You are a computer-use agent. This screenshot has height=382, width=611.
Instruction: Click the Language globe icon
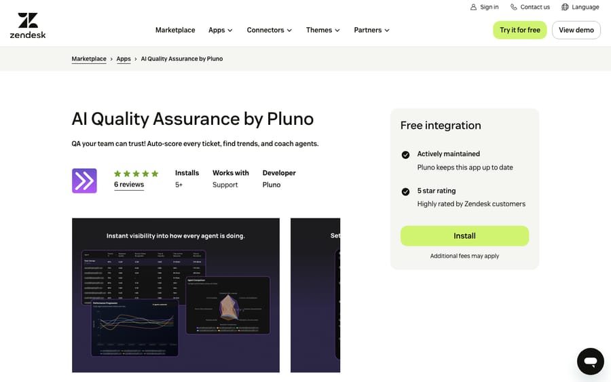tap(565, 7)
